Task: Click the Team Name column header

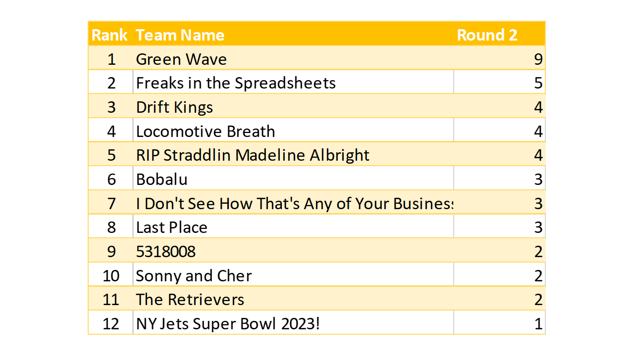Action: pyautogui.click(x=180, y=35)
